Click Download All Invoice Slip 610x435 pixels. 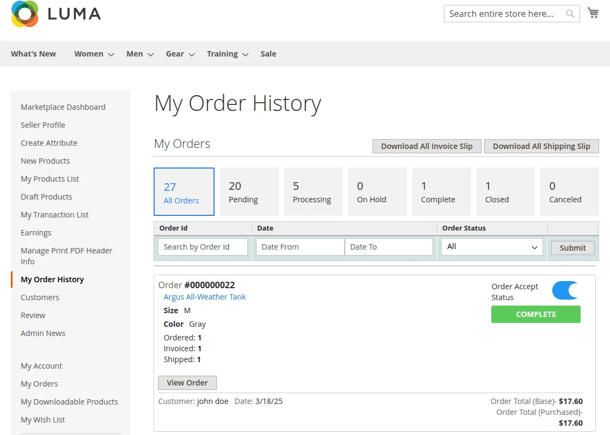click(x=426, y=146)
